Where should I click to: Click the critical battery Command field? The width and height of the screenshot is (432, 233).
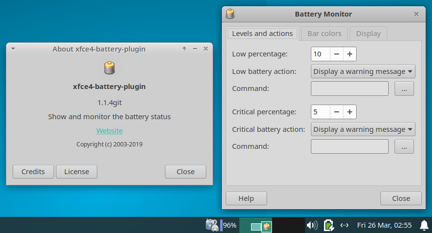coord(350,146)
